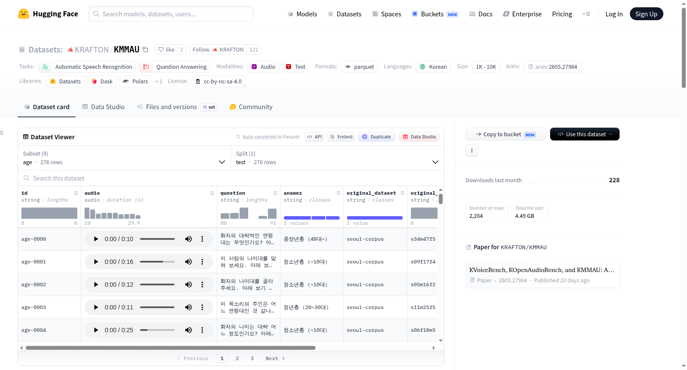Open more options for age-0000 audio
Image resolution: width=687 pixels, height=370 pixels.
tap(202, 239)
